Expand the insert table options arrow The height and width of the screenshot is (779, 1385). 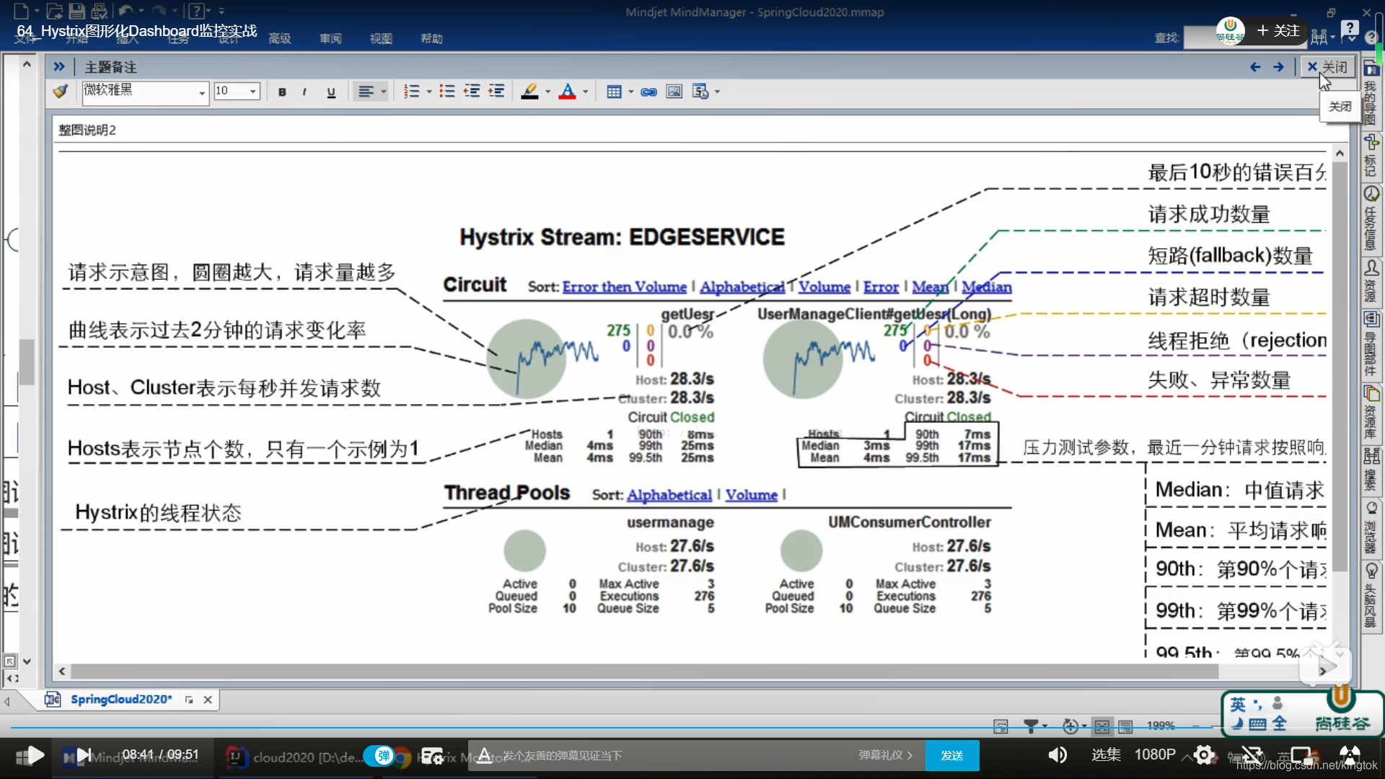(x=630, y=92)
